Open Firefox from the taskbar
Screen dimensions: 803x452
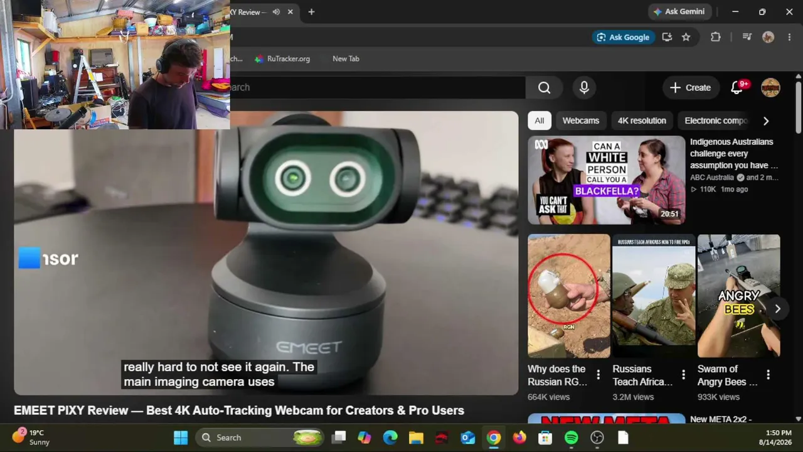[x=519, y=438]
